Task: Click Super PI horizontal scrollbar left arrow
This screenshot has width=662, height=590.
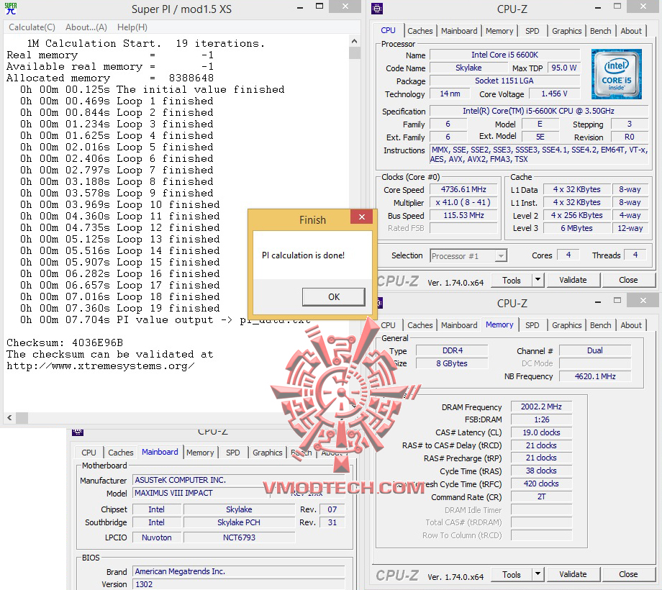Action: 9,418
